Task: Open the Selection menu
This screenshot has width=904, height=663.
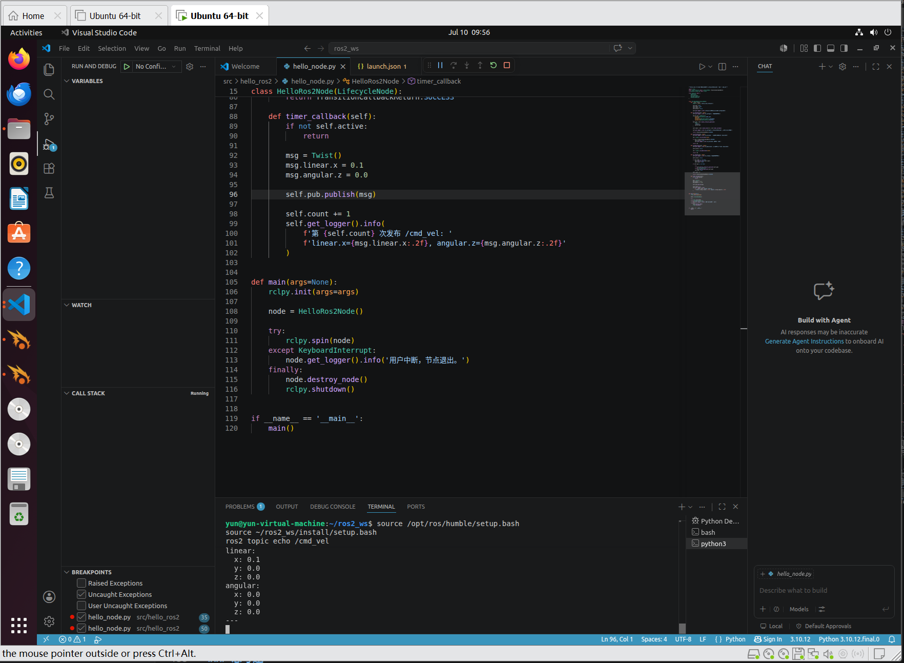Action: 112,48
